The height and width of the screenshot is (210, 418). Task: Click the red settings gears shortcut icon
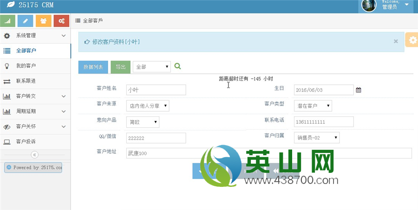coord(61,21)
